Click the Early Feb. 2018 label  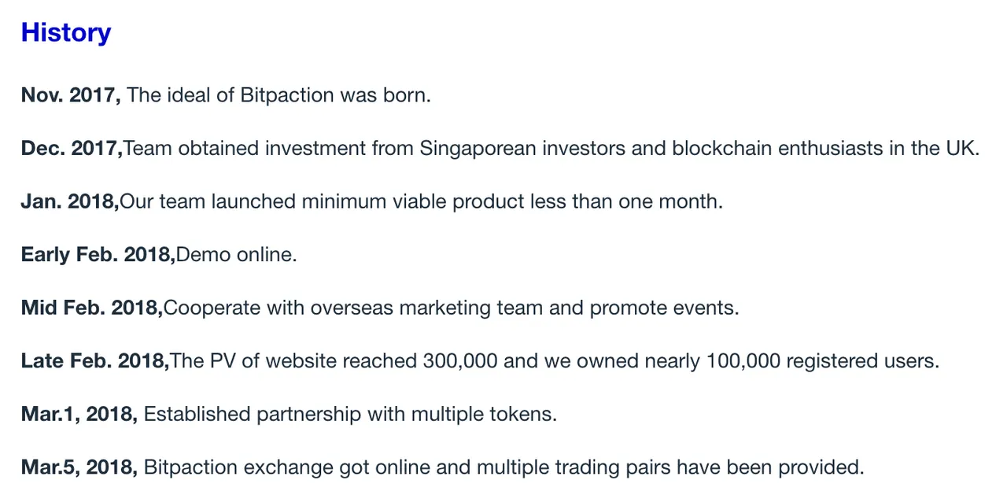[x=98, y=255]
